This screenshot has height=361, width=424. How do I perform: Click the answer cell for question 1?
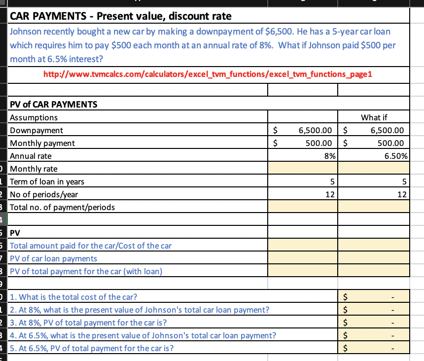click(373, 296)
